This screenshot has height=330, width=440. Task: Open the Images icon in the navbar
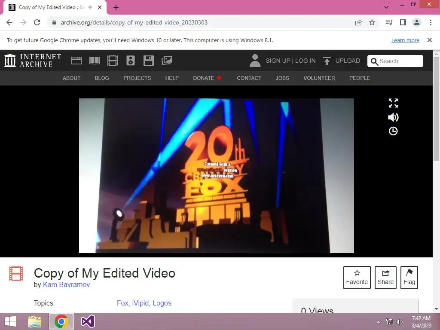[x=167, y=61]
